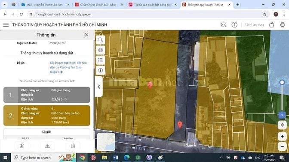Screen dimensions: 289x162
Task: Collapse the info panel with arrow
Action: pyautogui.click(x=99, y=87)
